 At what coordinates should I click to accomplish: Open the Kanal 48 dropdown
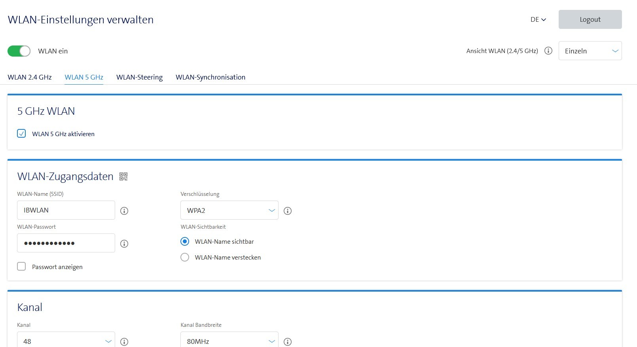(66, 341)
